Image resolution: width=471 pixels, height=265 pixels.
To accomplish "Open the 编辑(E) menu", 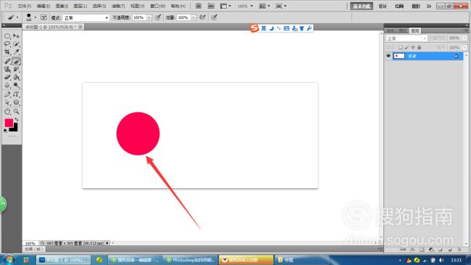I will [43, 6].
